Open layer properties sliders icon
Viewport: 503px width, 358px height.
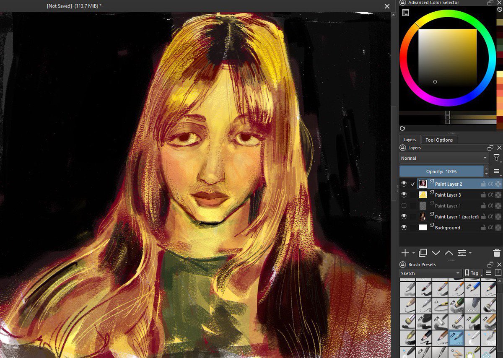(x=462, y=253)
